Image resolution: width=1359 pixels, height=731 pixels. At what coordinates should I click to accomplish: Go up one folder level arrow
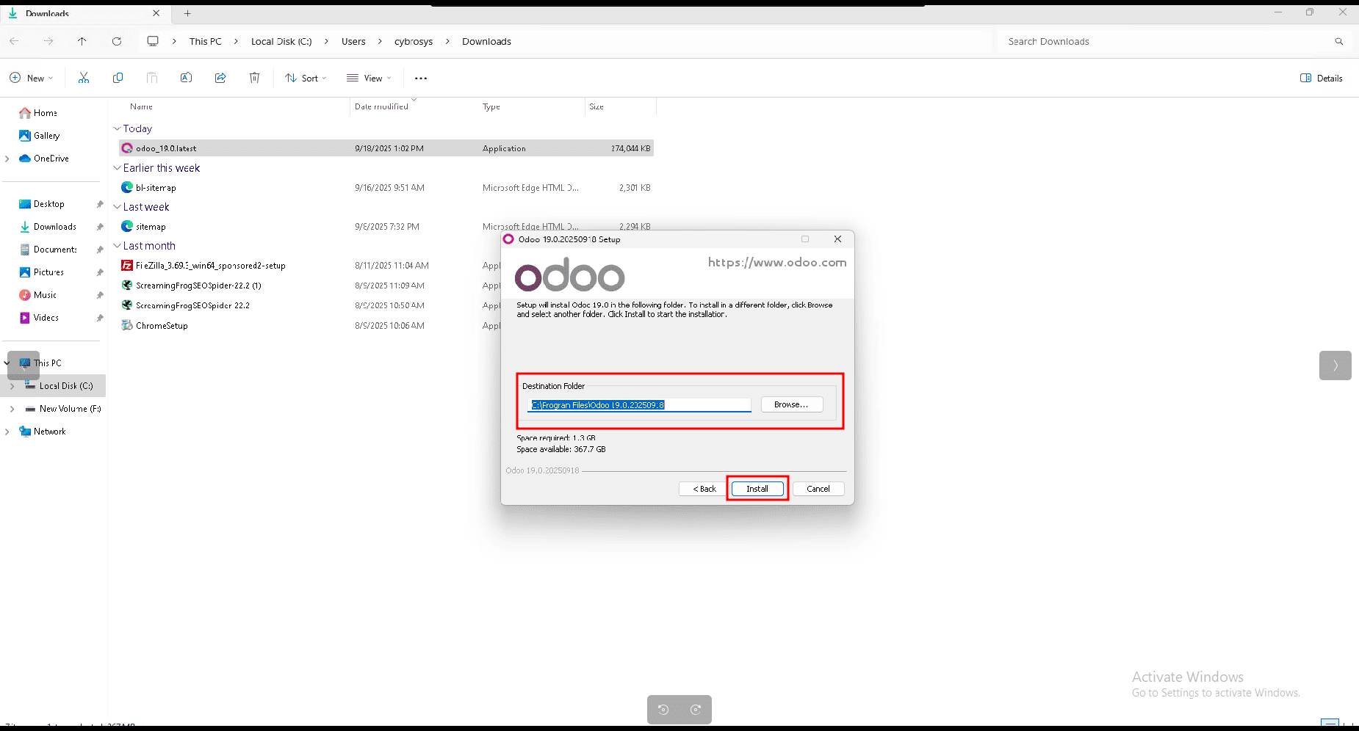(x=82, y=41)
